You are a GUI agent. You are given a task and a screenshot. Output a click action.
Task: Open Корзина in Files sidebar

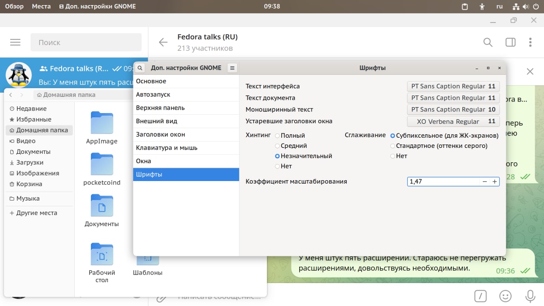click(39, 184)
